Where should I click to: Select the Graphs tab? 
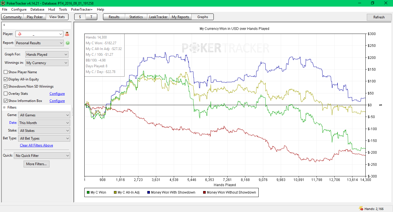203,17
